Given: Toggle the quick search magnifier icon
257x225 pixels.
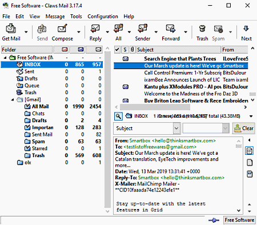Looking at the screenshot, I should point(118,116).
